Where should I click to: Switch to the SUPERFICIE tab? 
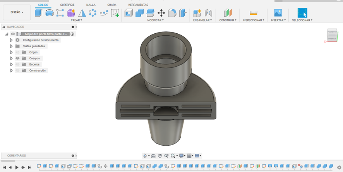point(67,5)
